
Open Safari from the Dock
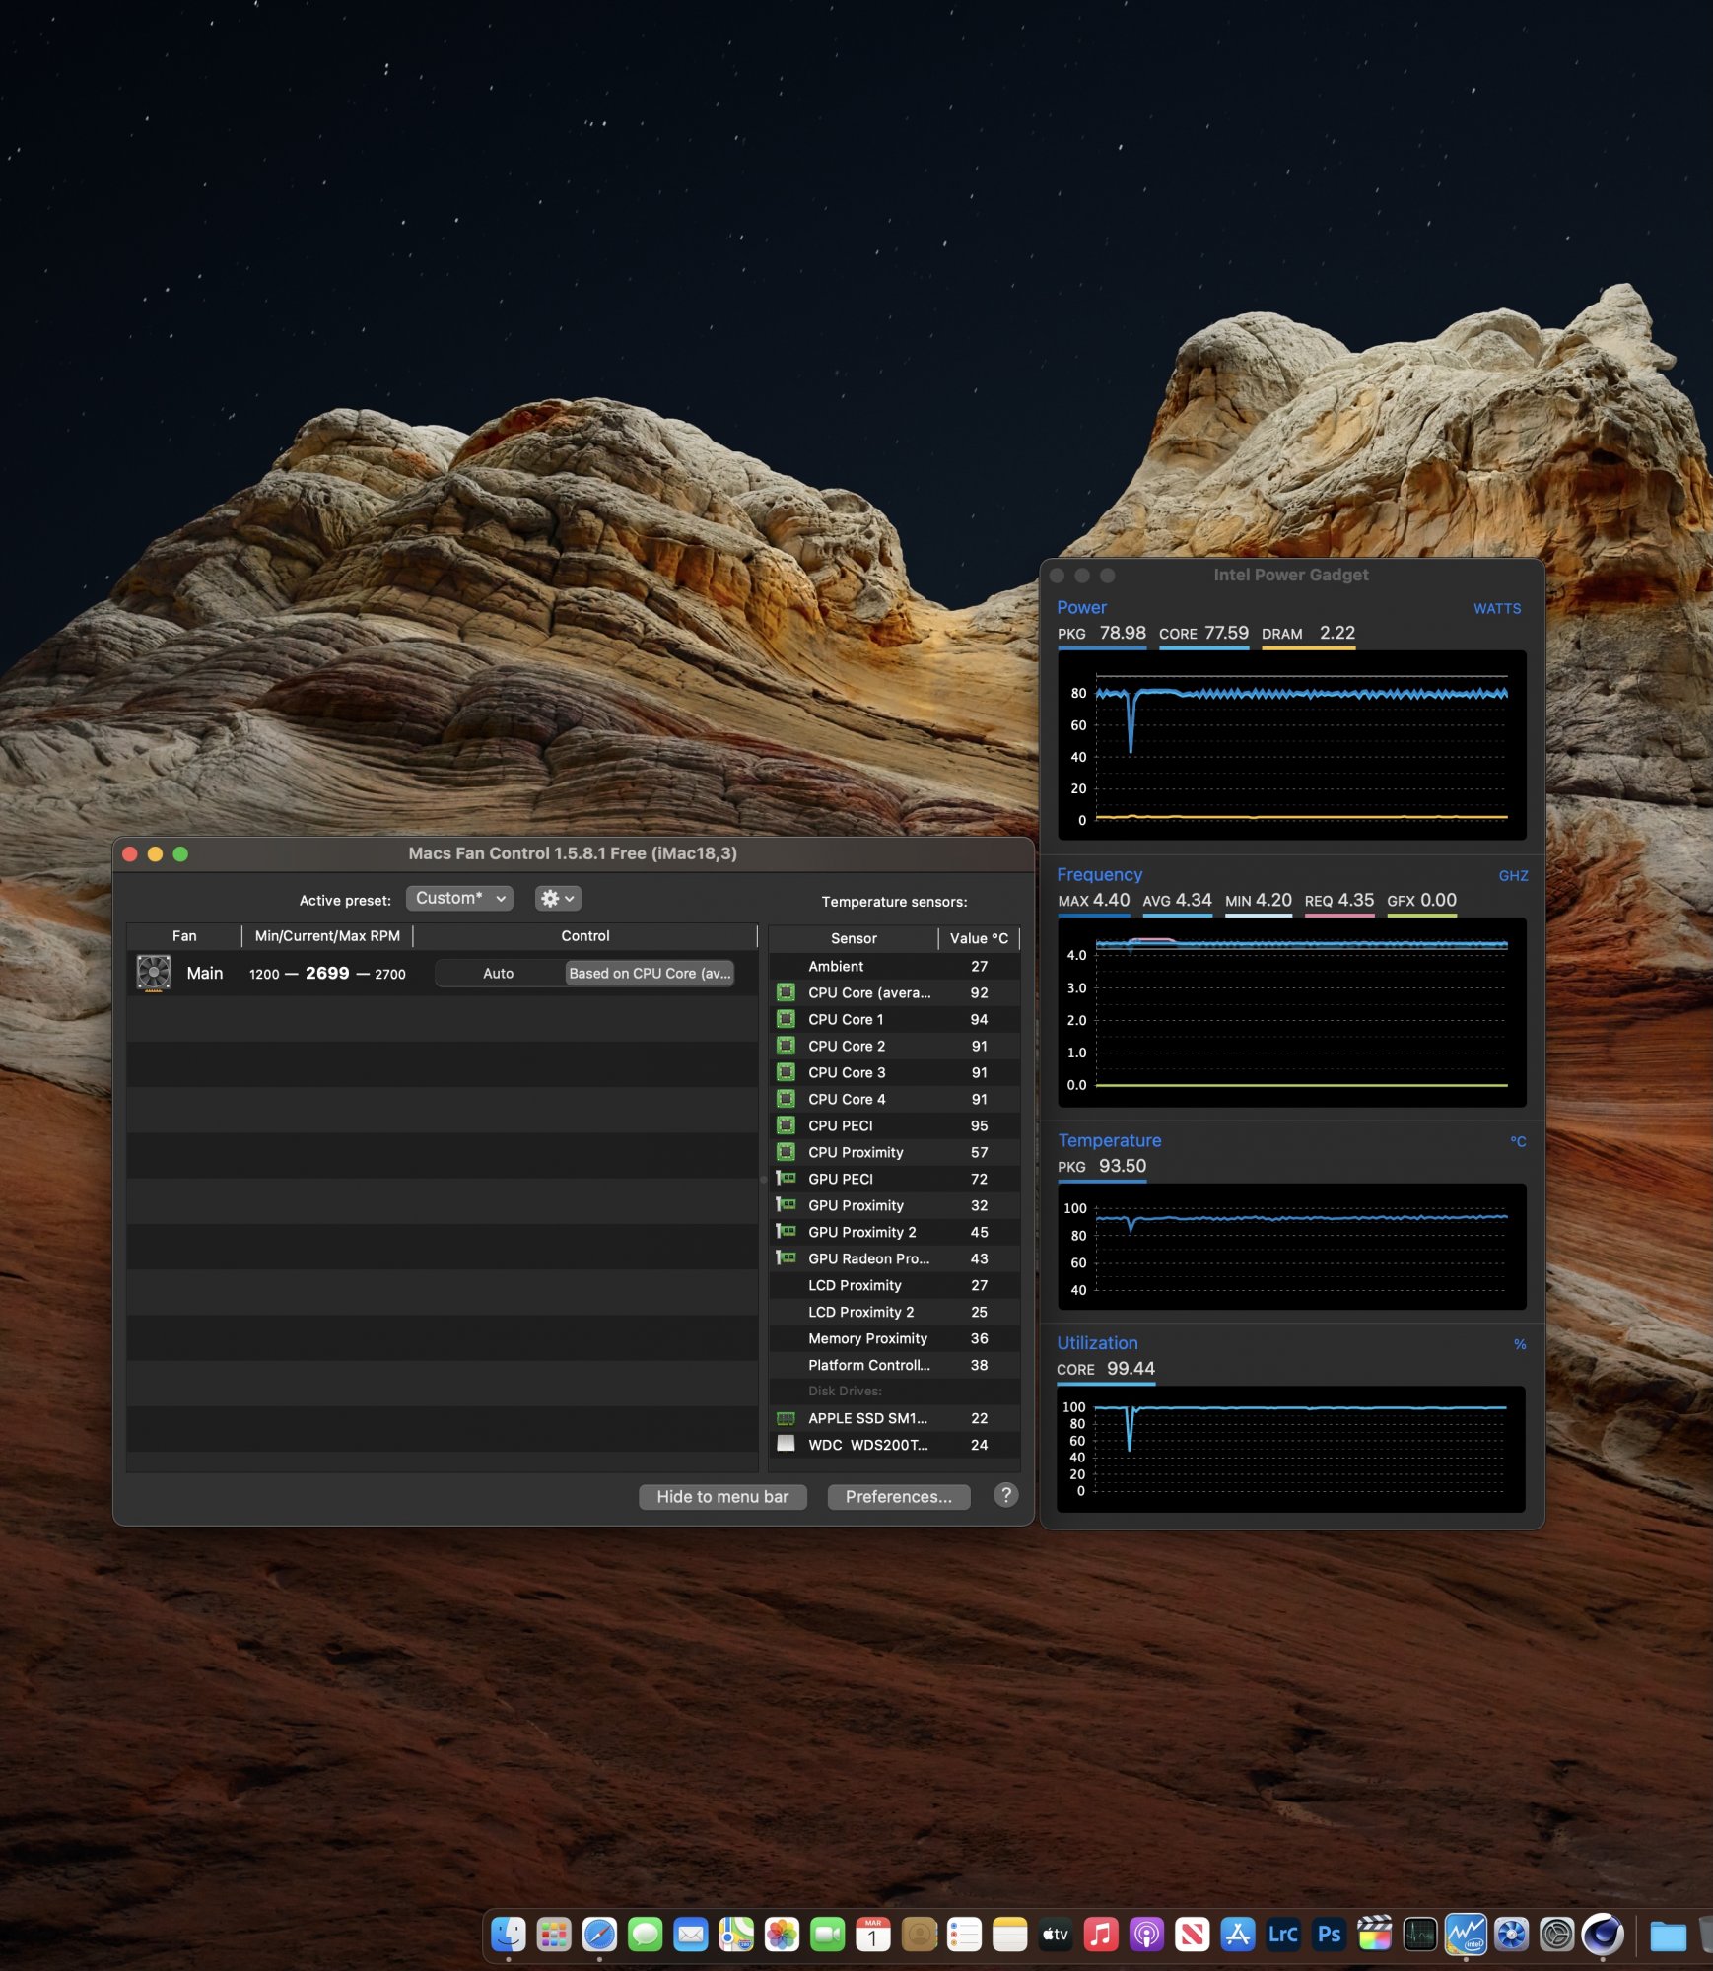tap(599, 1934)
